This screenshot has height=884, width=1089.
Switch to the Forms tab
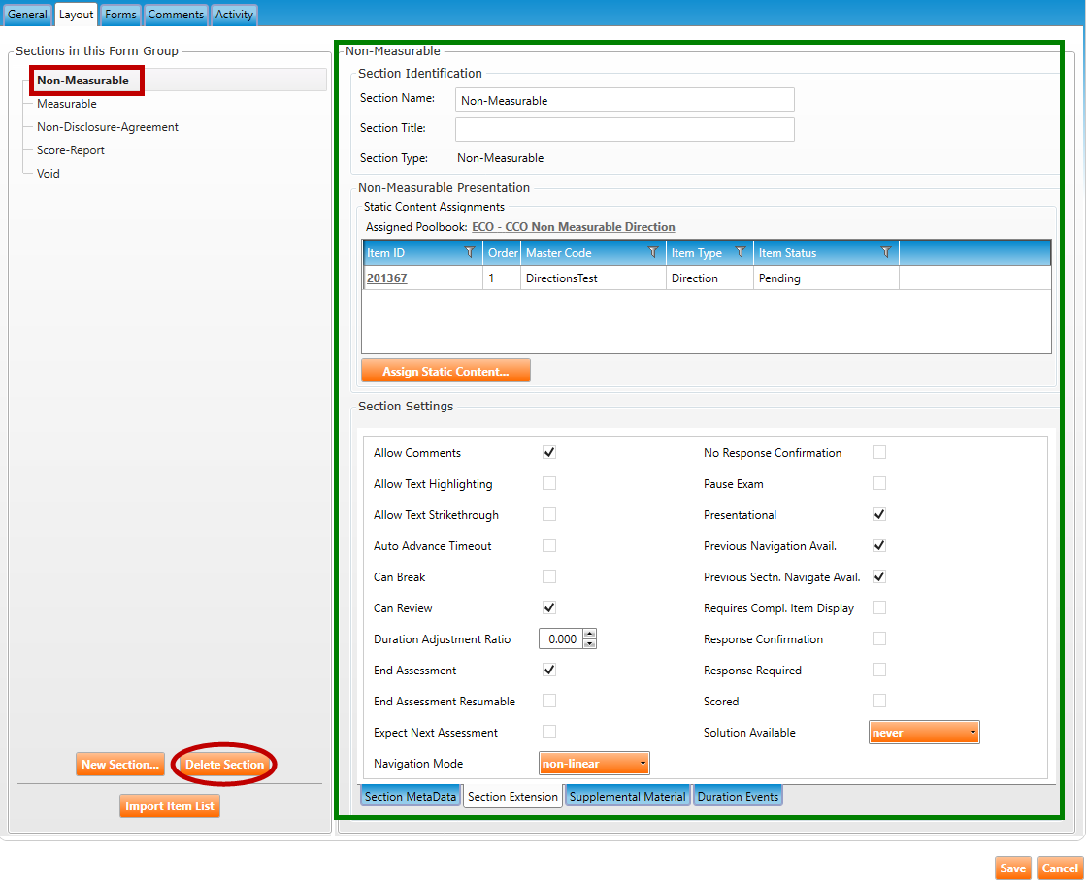click(120, 15)
